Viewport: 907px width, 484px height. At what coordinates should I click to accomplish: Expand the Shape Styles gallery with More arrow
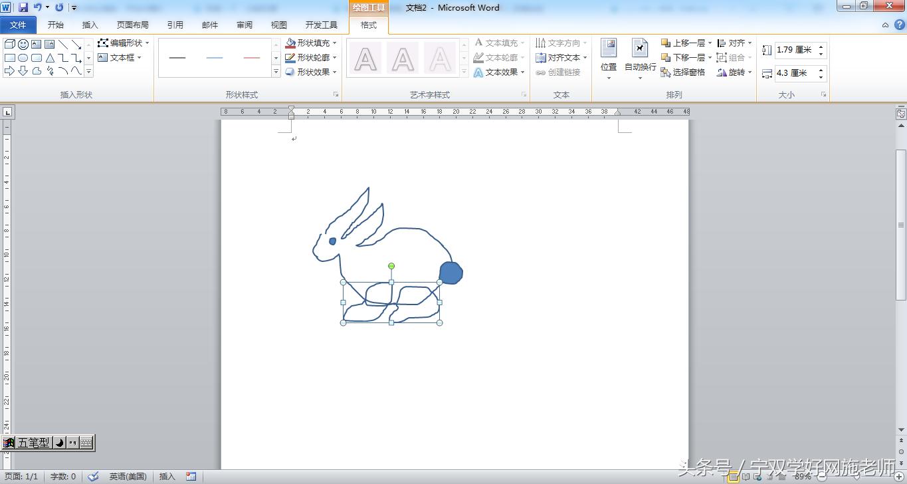tap(276, 72)
